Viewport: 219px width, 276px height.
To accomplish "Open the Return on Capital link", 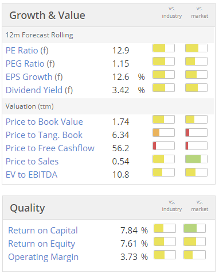I will pyautogui.click(x=43, y=231).
